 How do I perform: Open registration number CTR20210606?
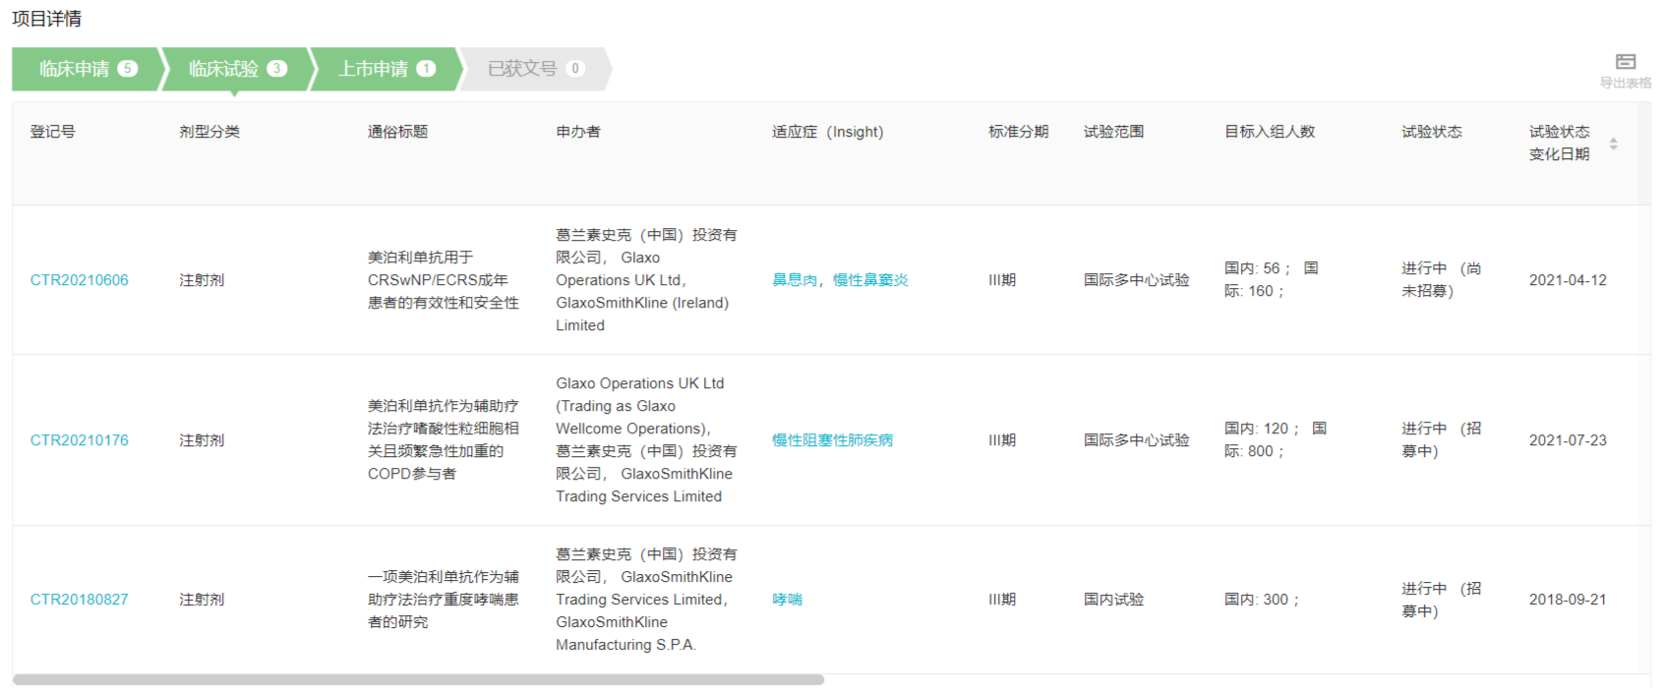[x=79, y=280]
